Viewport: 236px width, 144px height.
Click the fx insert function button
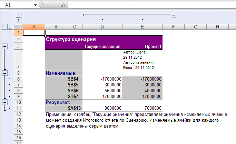coord(63,5)
